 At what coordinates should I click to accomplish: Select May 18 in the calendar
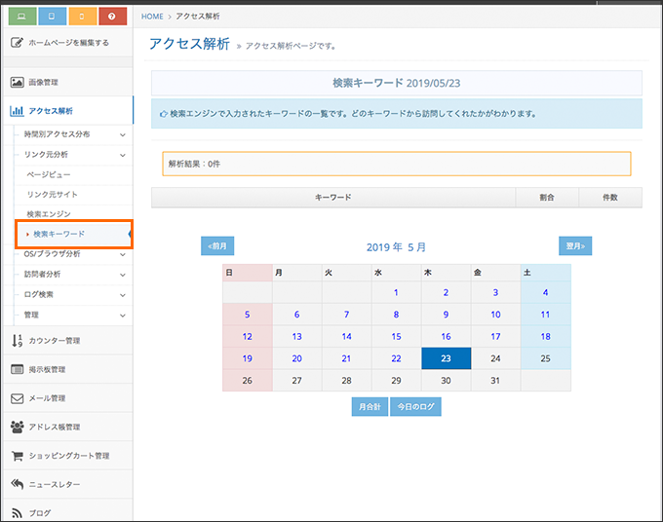(x=545, y=336)
